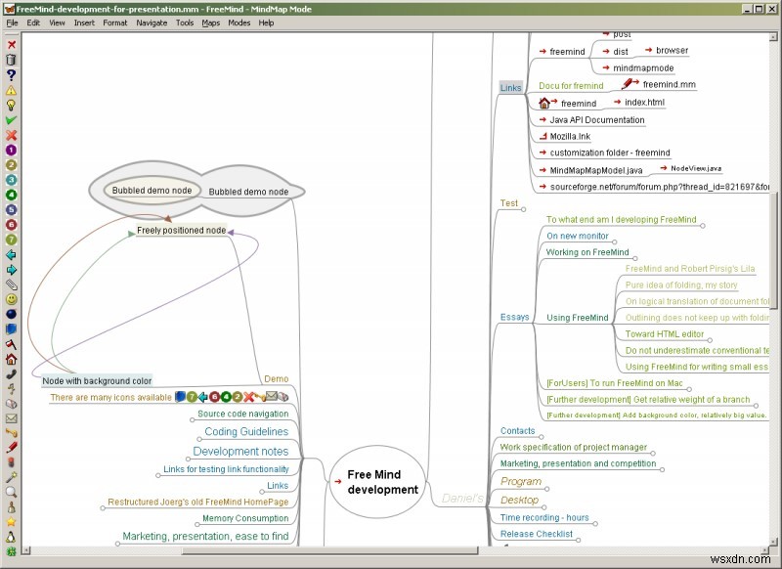This screenshot has width=782, height=569.
Task: Fold the 'Links' node branch
Action: pyautogui.click(x=510, y=87)
